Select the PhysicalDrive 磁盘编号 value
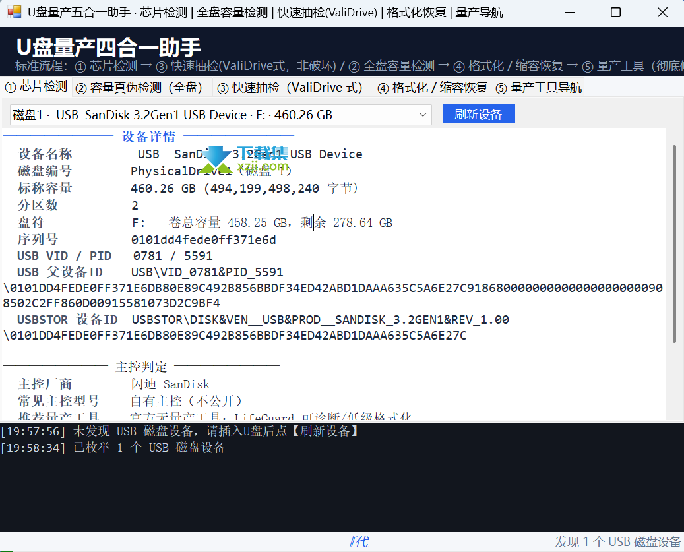The height and width of the screenshot is (552, 684). (x=211, y=171)
